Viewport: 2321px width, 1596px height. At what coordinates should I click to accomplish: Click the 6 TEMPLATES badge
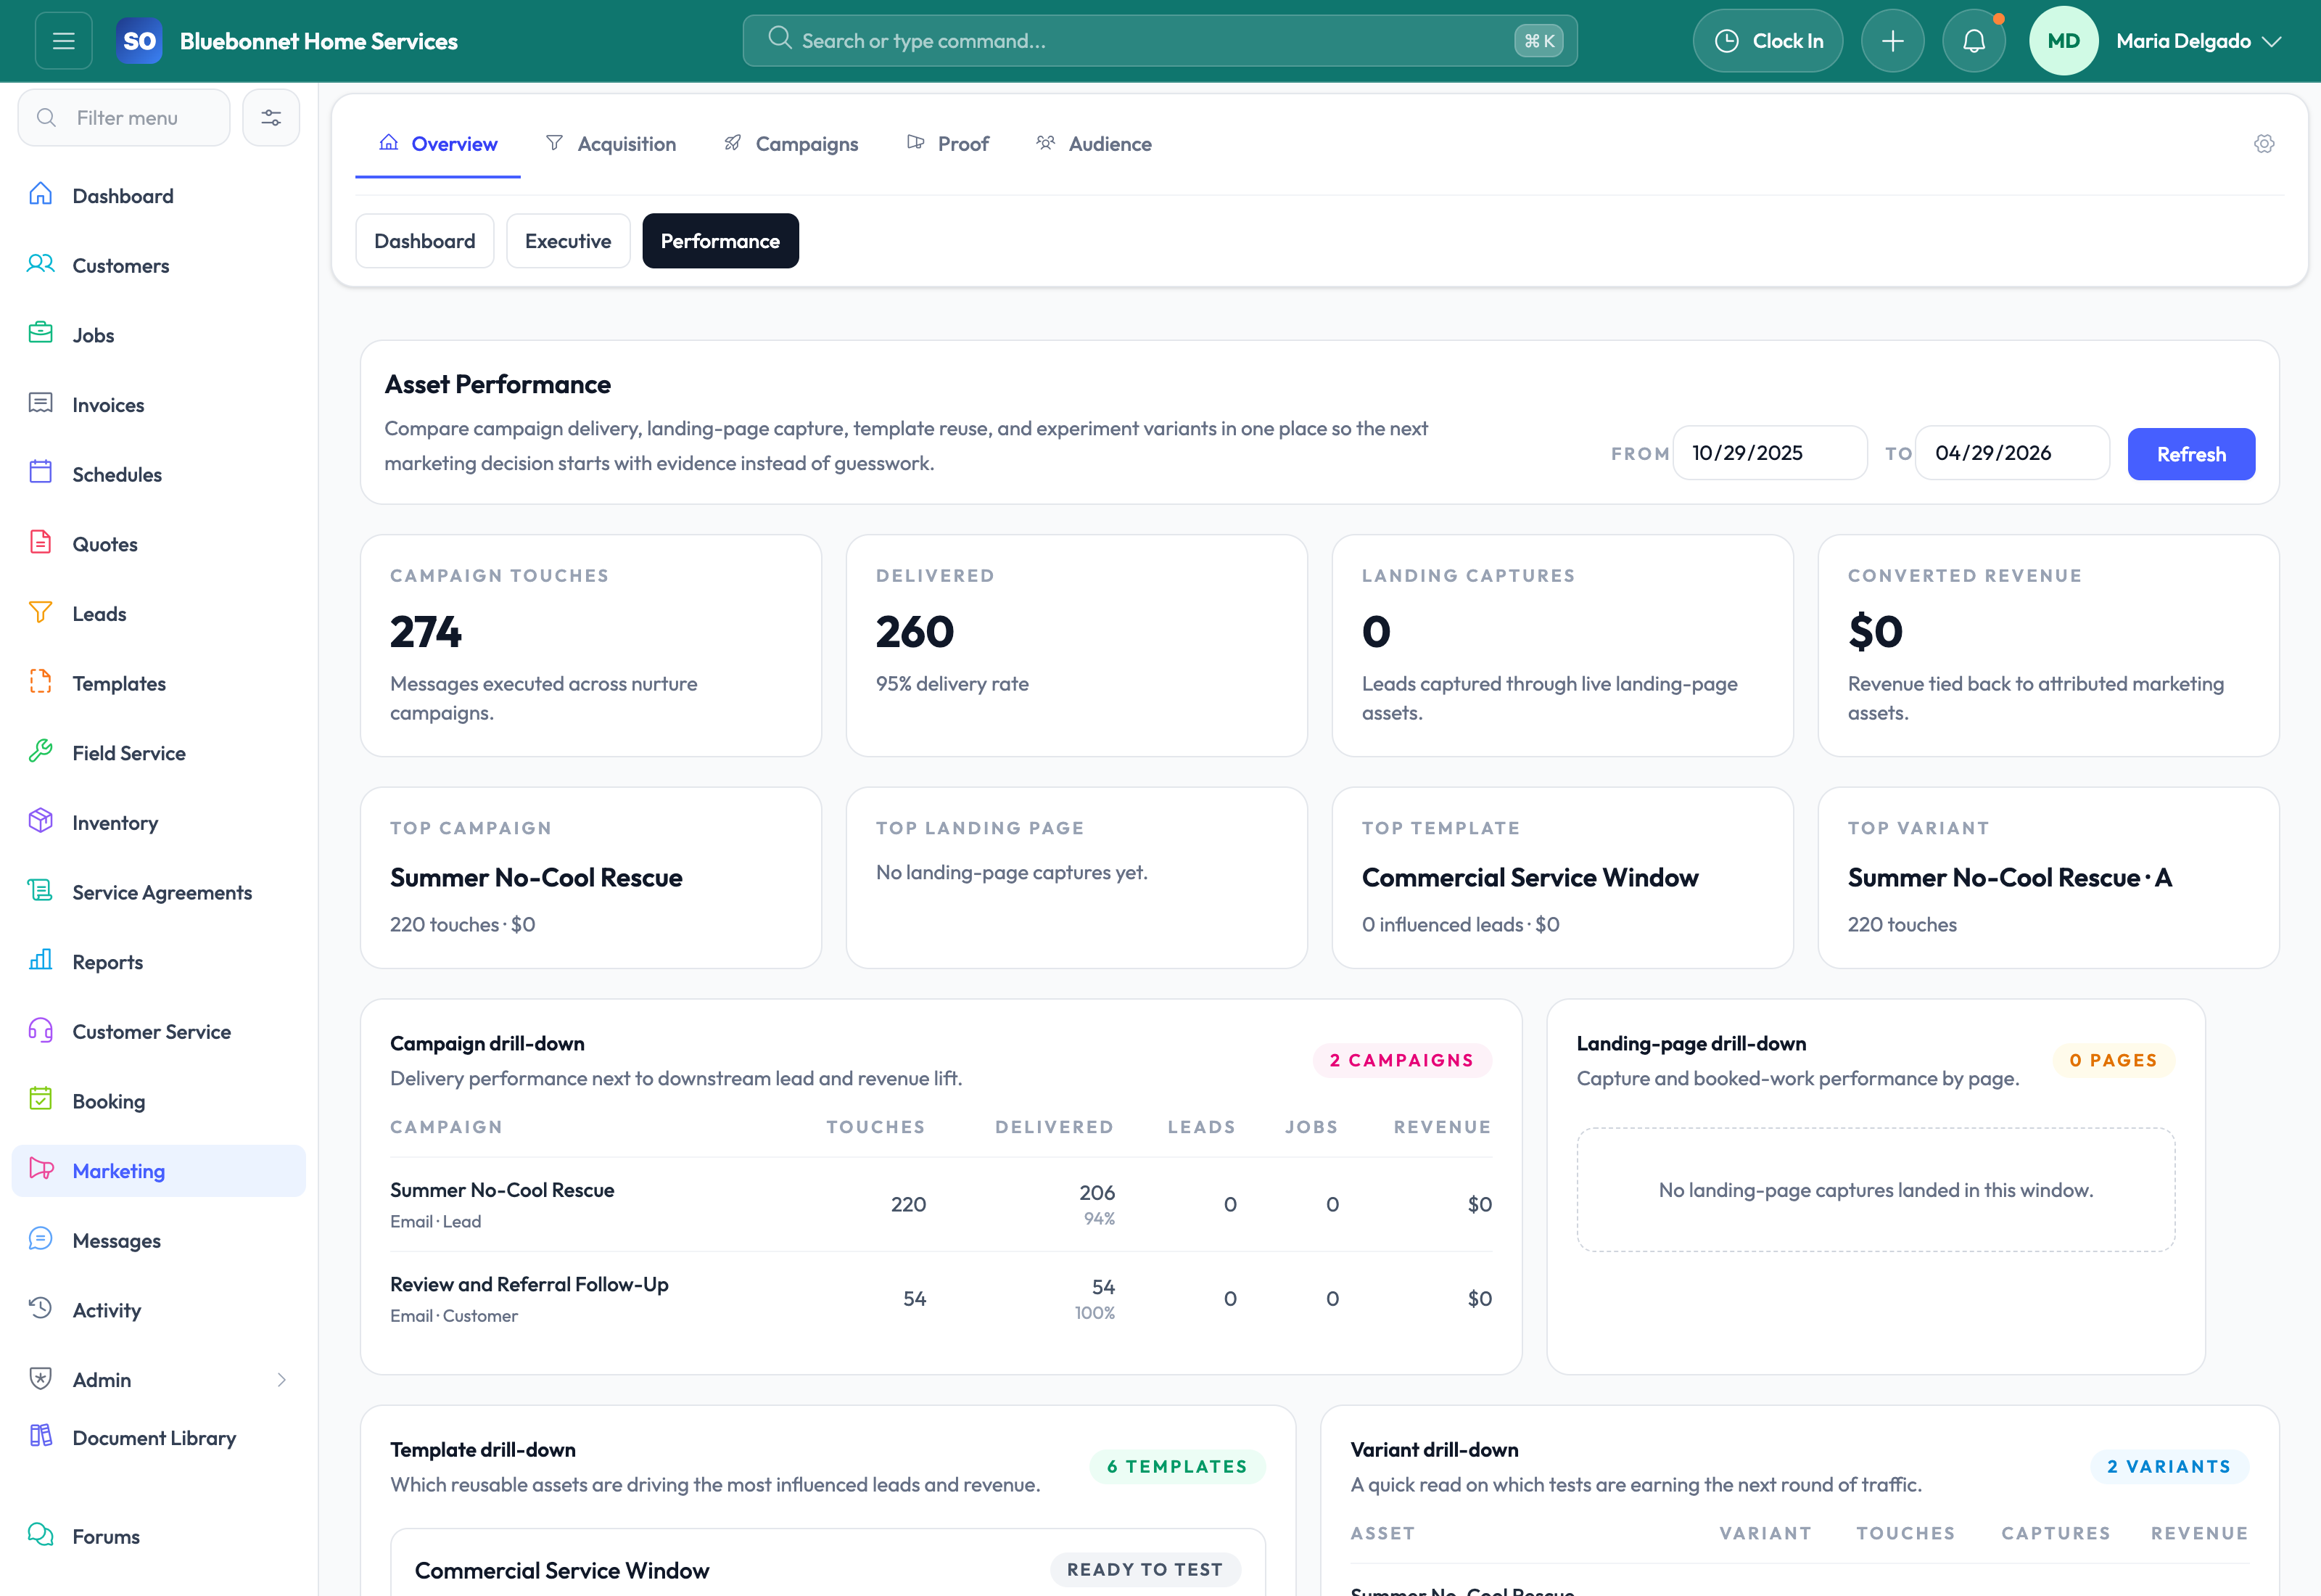pyautogui.click(x=1177, y=1467)
